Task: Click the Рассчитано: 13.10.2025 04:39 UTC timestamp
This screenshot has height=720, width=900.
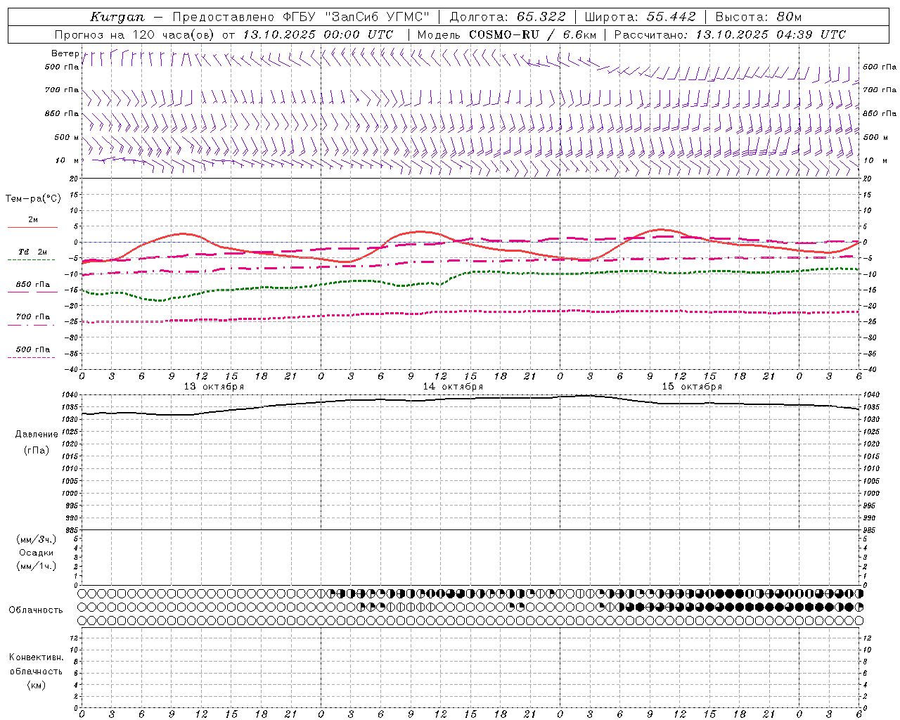Action: pos(730,34)
